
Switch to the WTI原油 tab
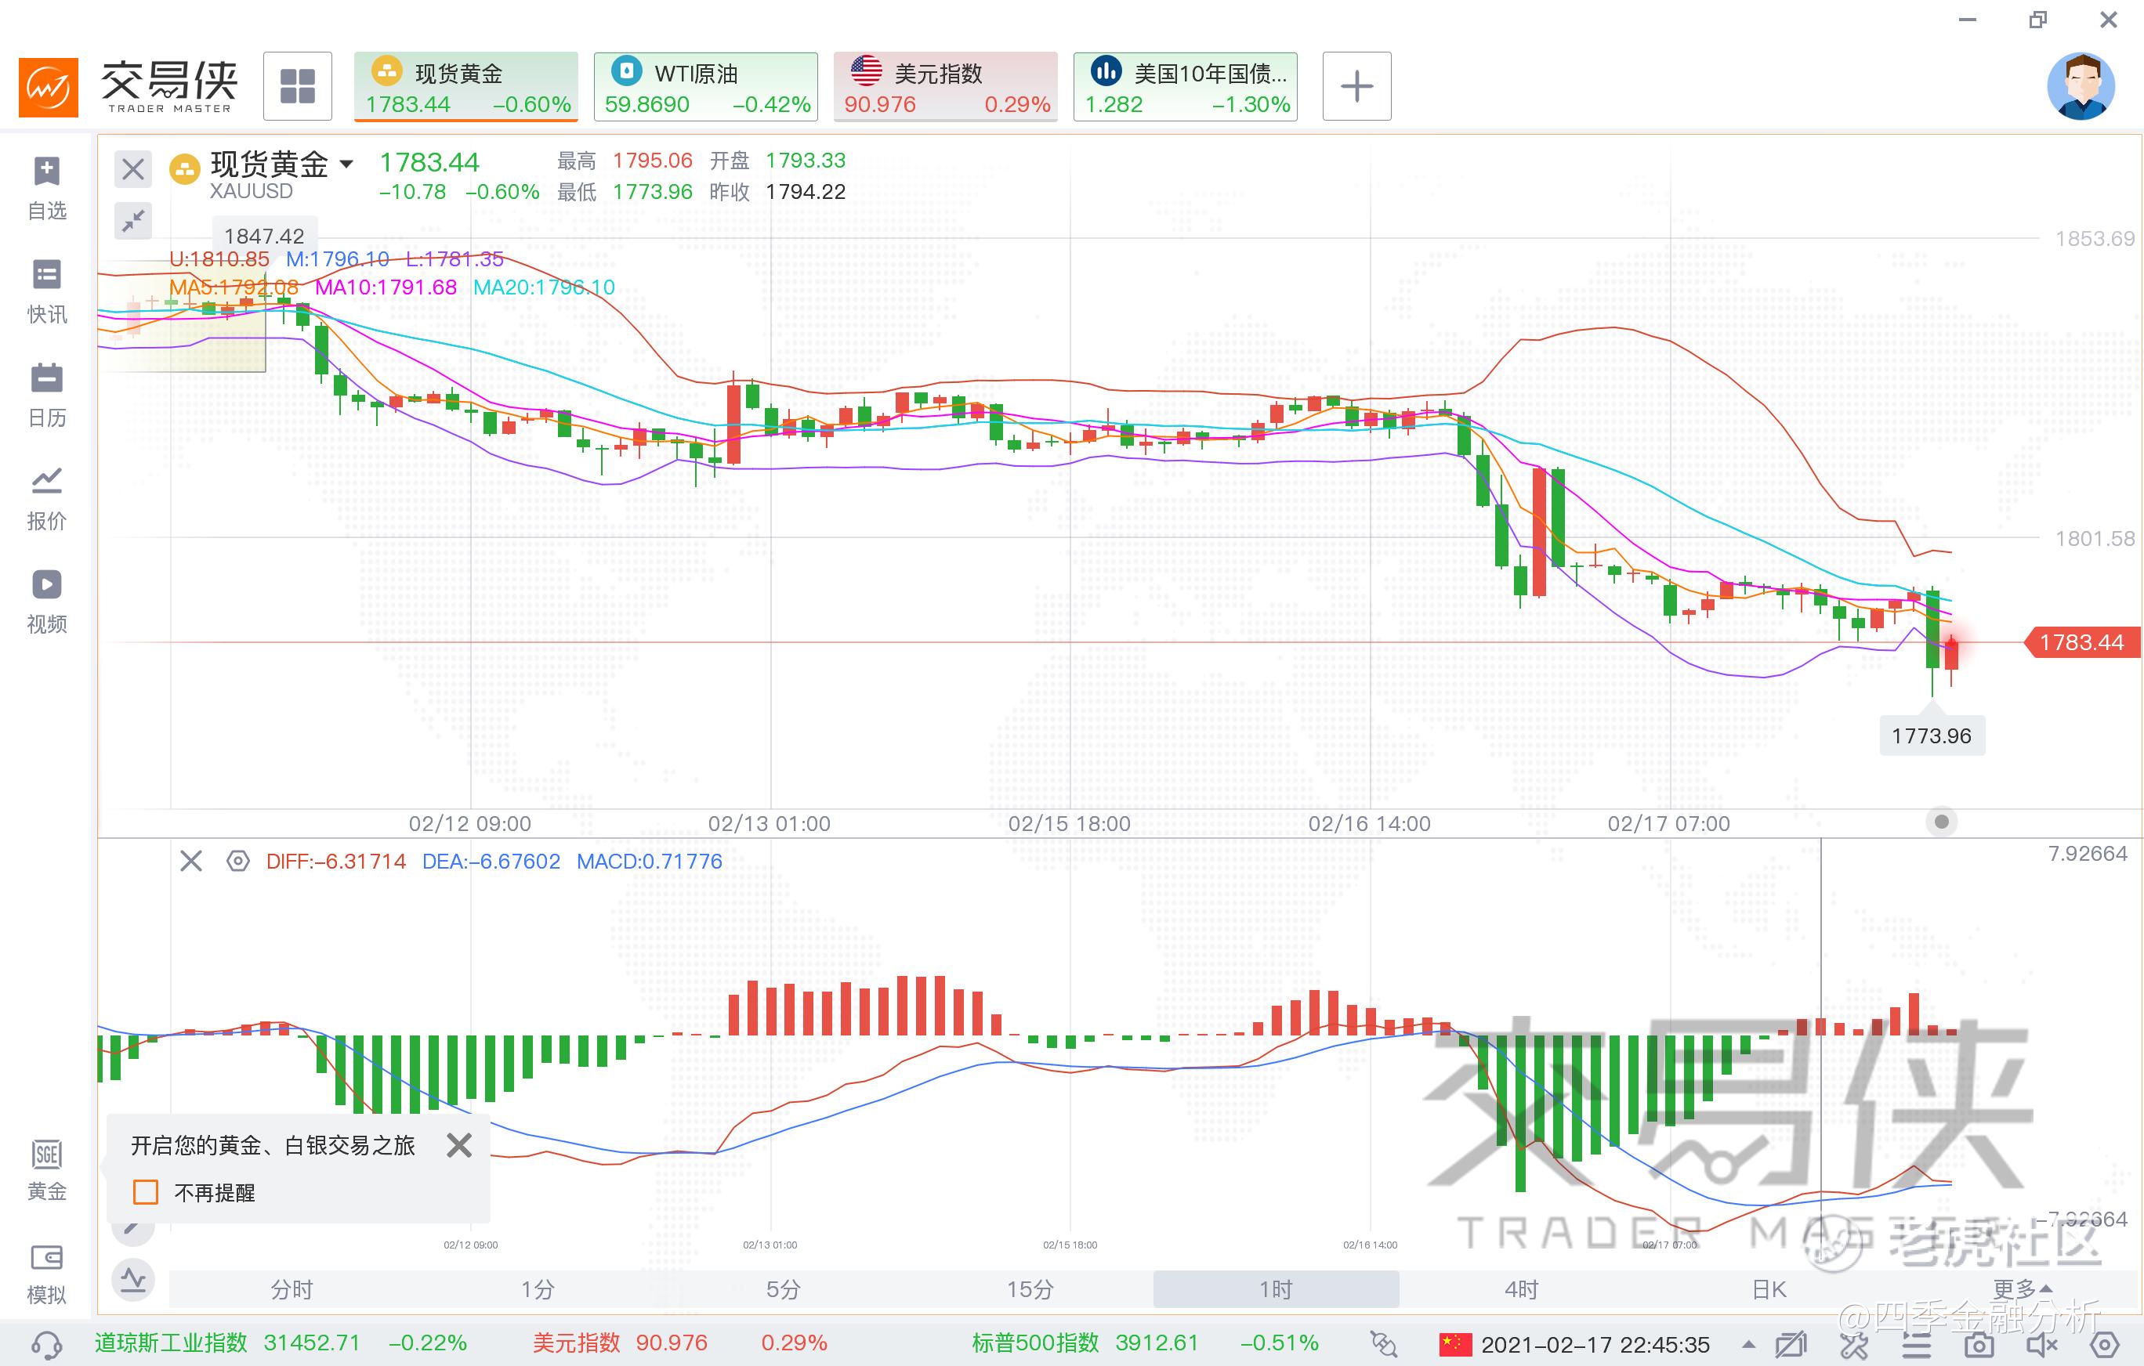click(706, 87)
